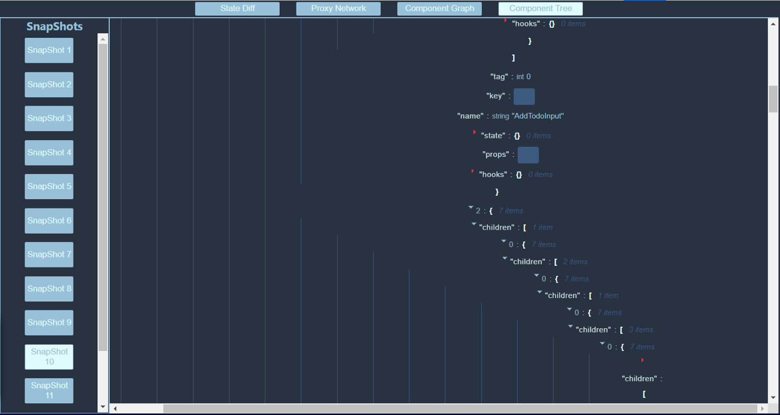Open the Component Graph tab
This screenshot has height=415, width=780.
440,9
